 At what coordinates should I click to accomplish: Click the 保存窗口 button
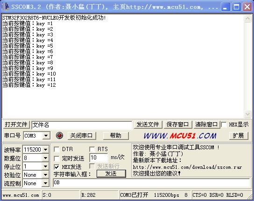(177, 125)
